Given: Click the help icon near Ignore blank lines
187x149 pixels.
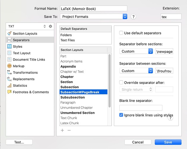Looking at the screenshot, I should pos(170,118).
